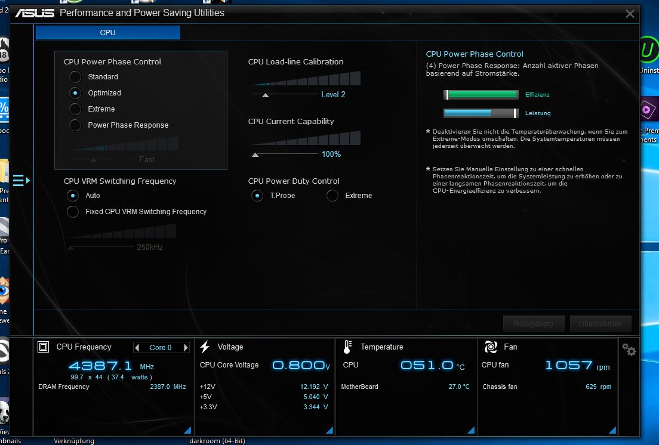Click the Fan panel icon
The image size is (659, 445).
[491, 347]
